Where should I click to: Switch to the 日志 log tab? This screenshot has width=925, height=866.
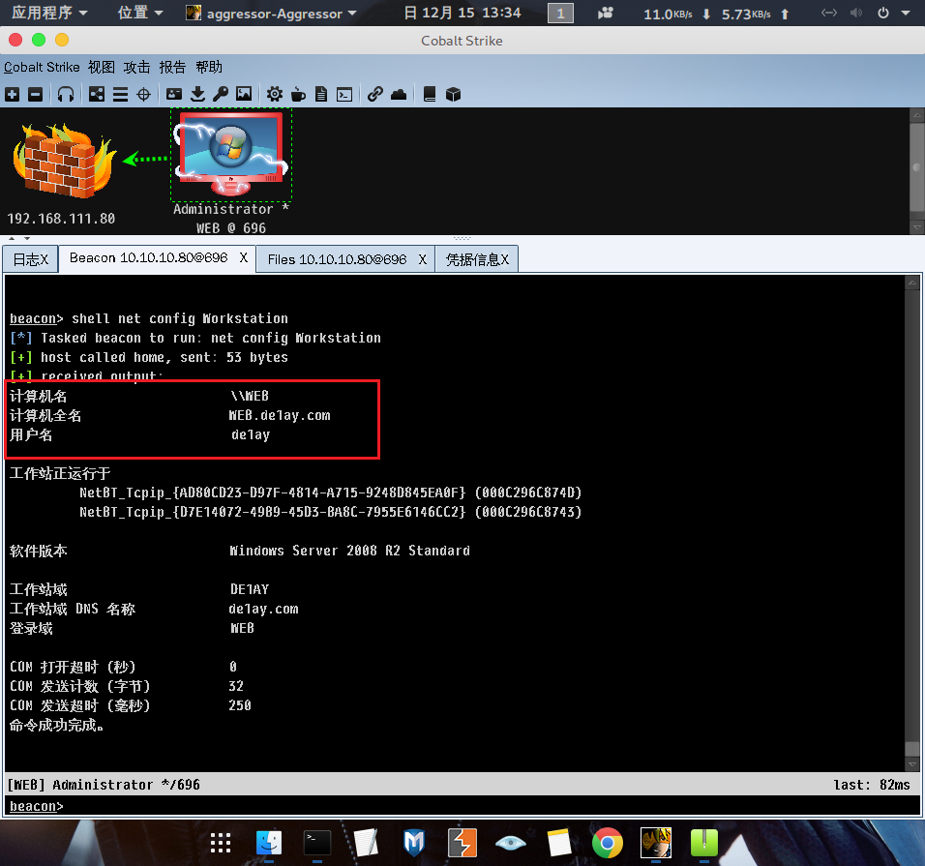[31, 259]
